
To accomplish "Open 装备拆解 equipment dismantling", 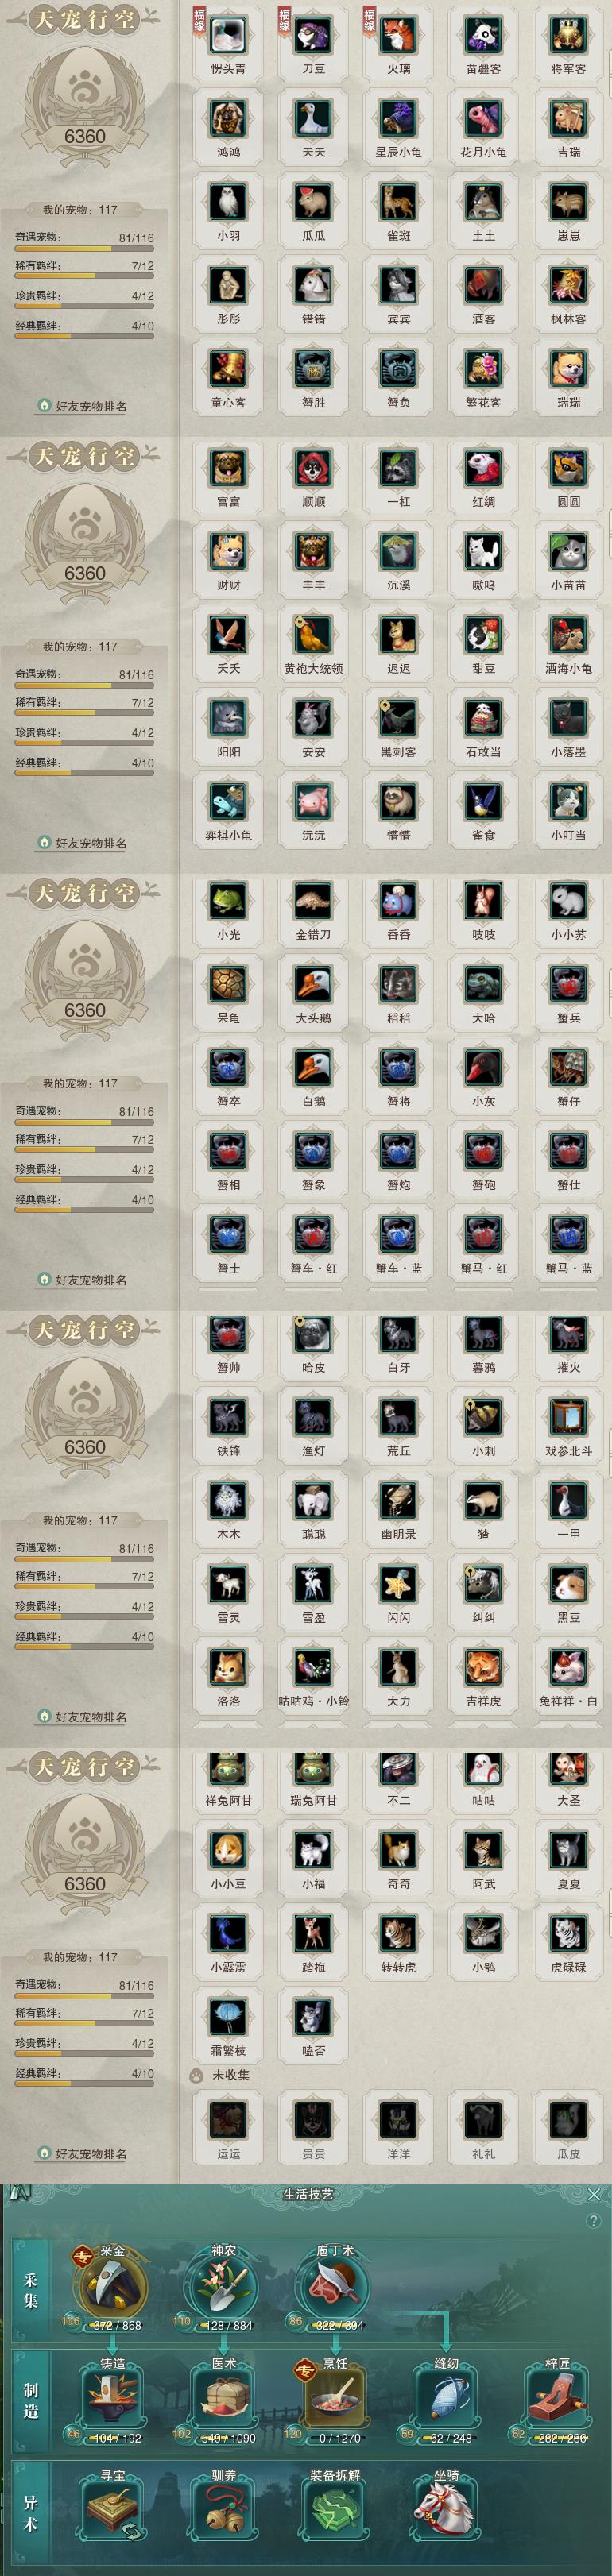I will [x=335, y=2509].
